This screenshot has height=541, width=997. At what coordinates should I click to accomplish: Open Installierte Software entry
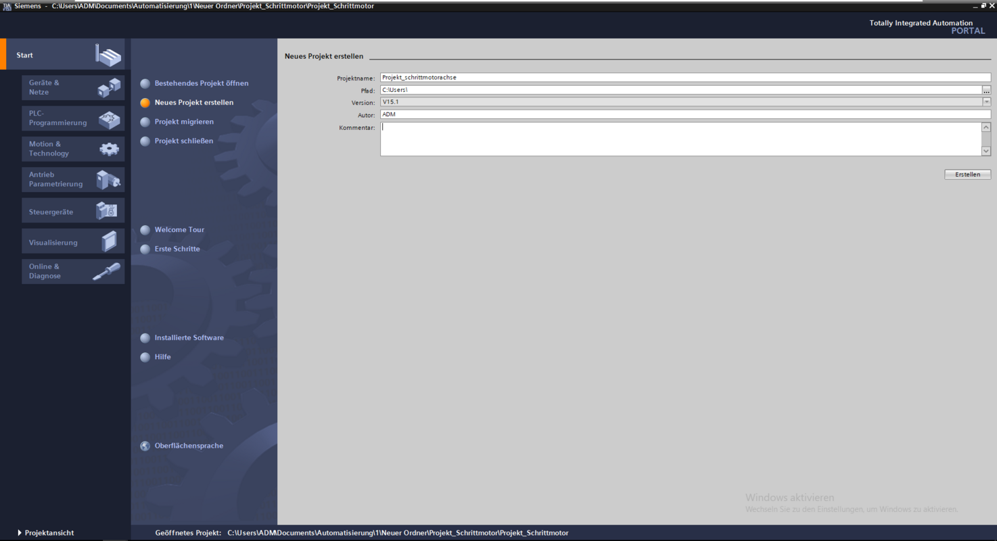click(x=189, y=338)
